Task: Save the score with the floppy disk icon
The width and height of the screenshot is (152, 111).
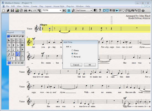Action: click(x=12, y=10)
